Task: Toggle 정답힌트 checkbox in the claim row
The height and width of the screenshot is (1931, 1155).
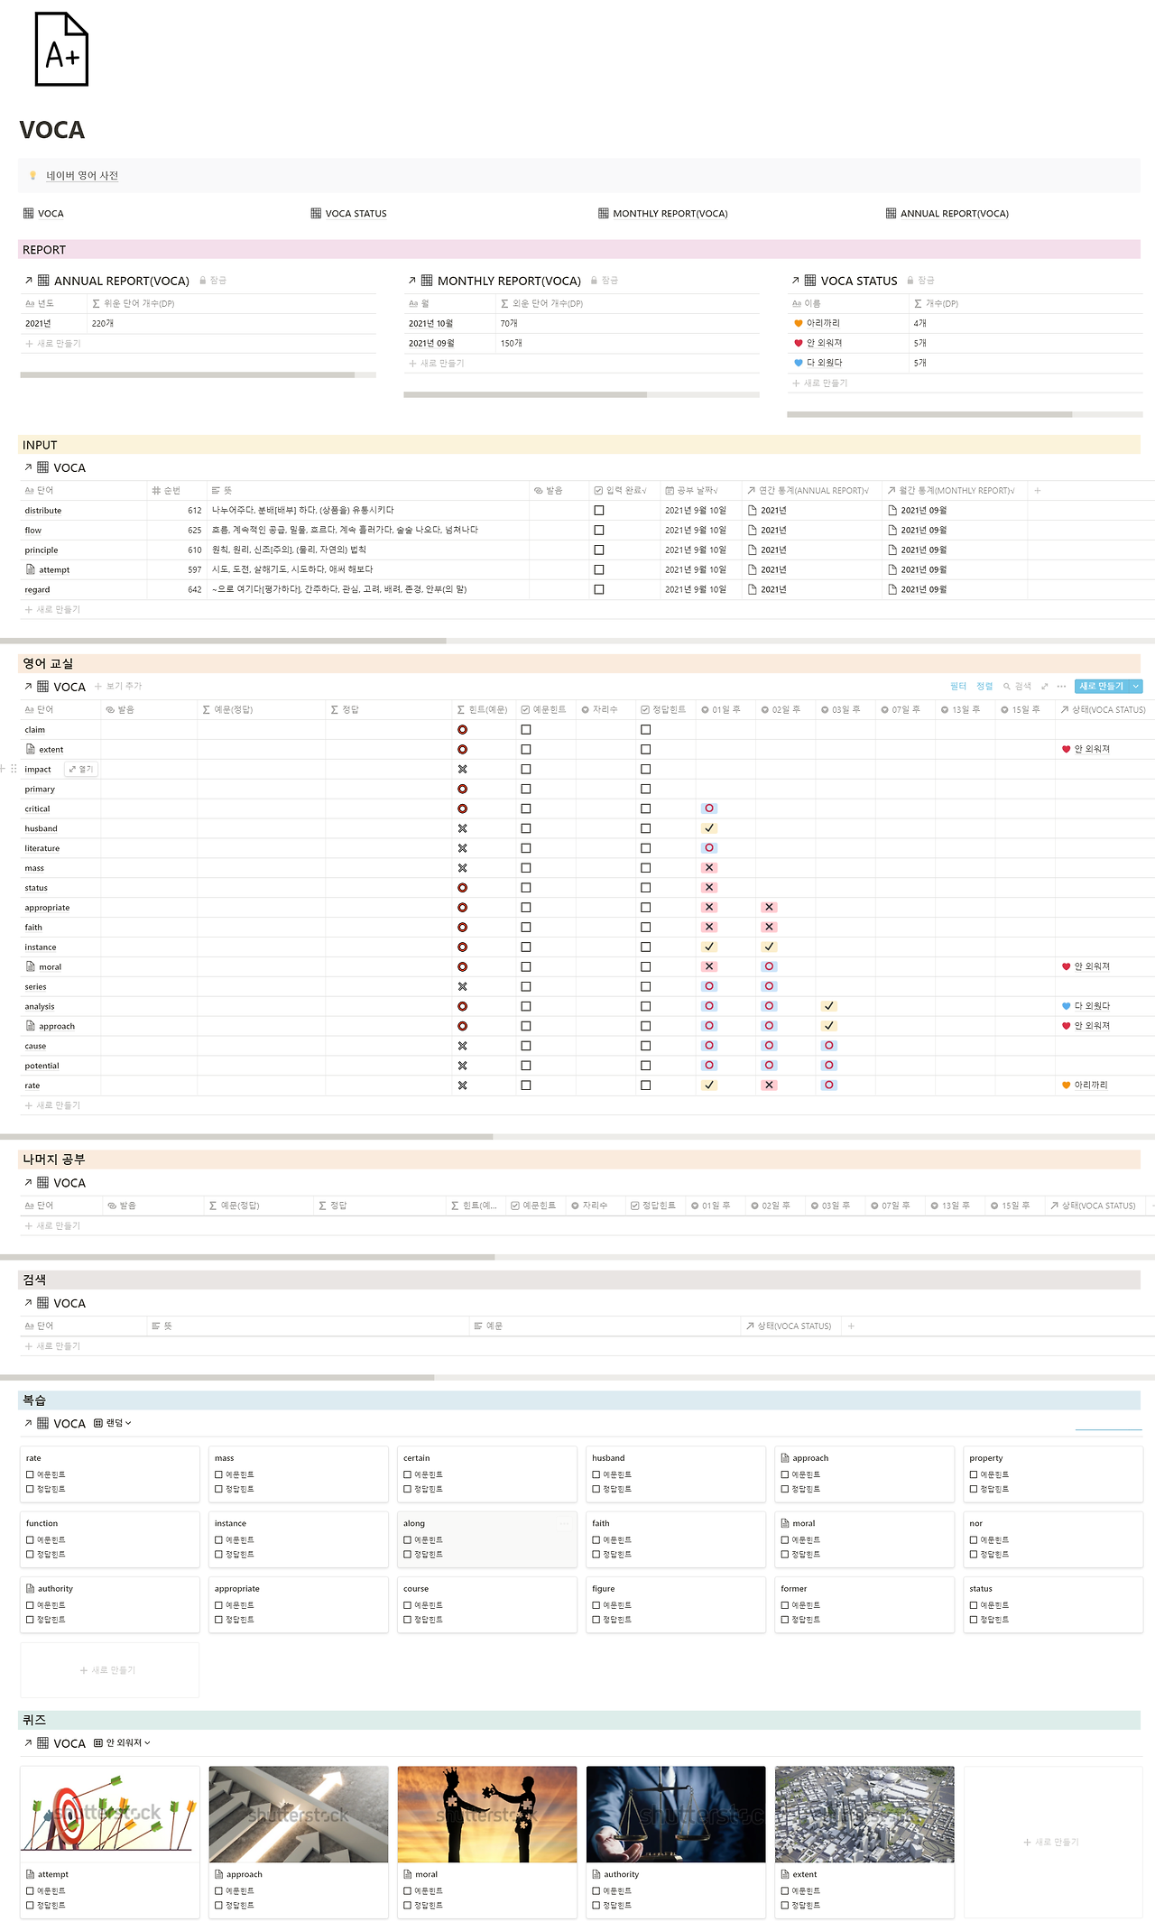Action: coord(646,730)
